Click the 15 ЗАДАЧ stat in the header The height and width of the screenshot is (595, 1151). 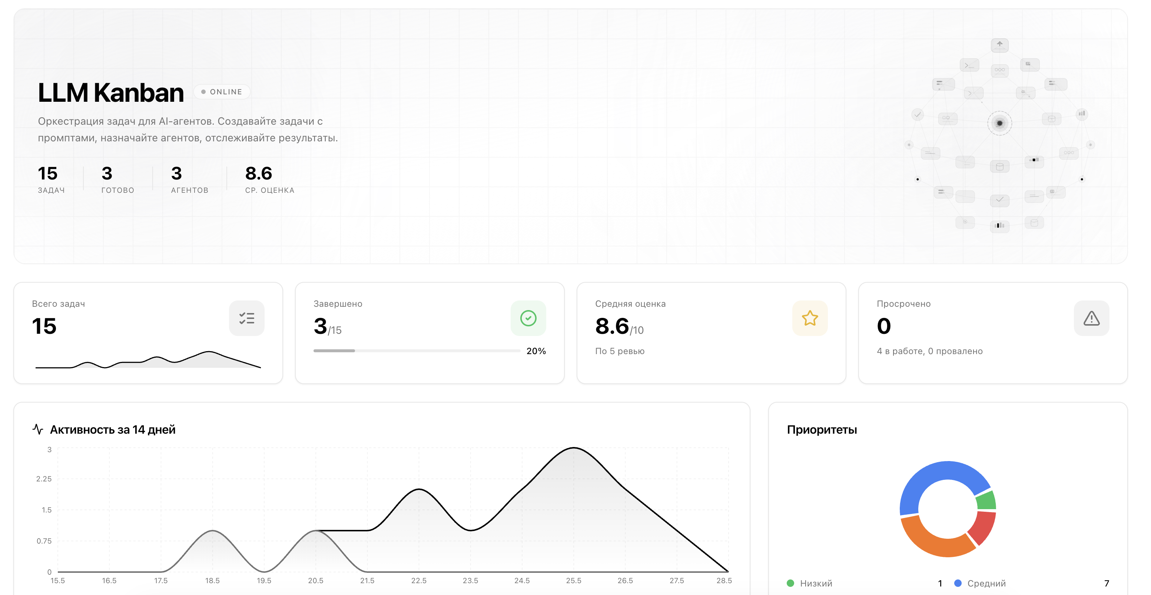click(51, 179)
